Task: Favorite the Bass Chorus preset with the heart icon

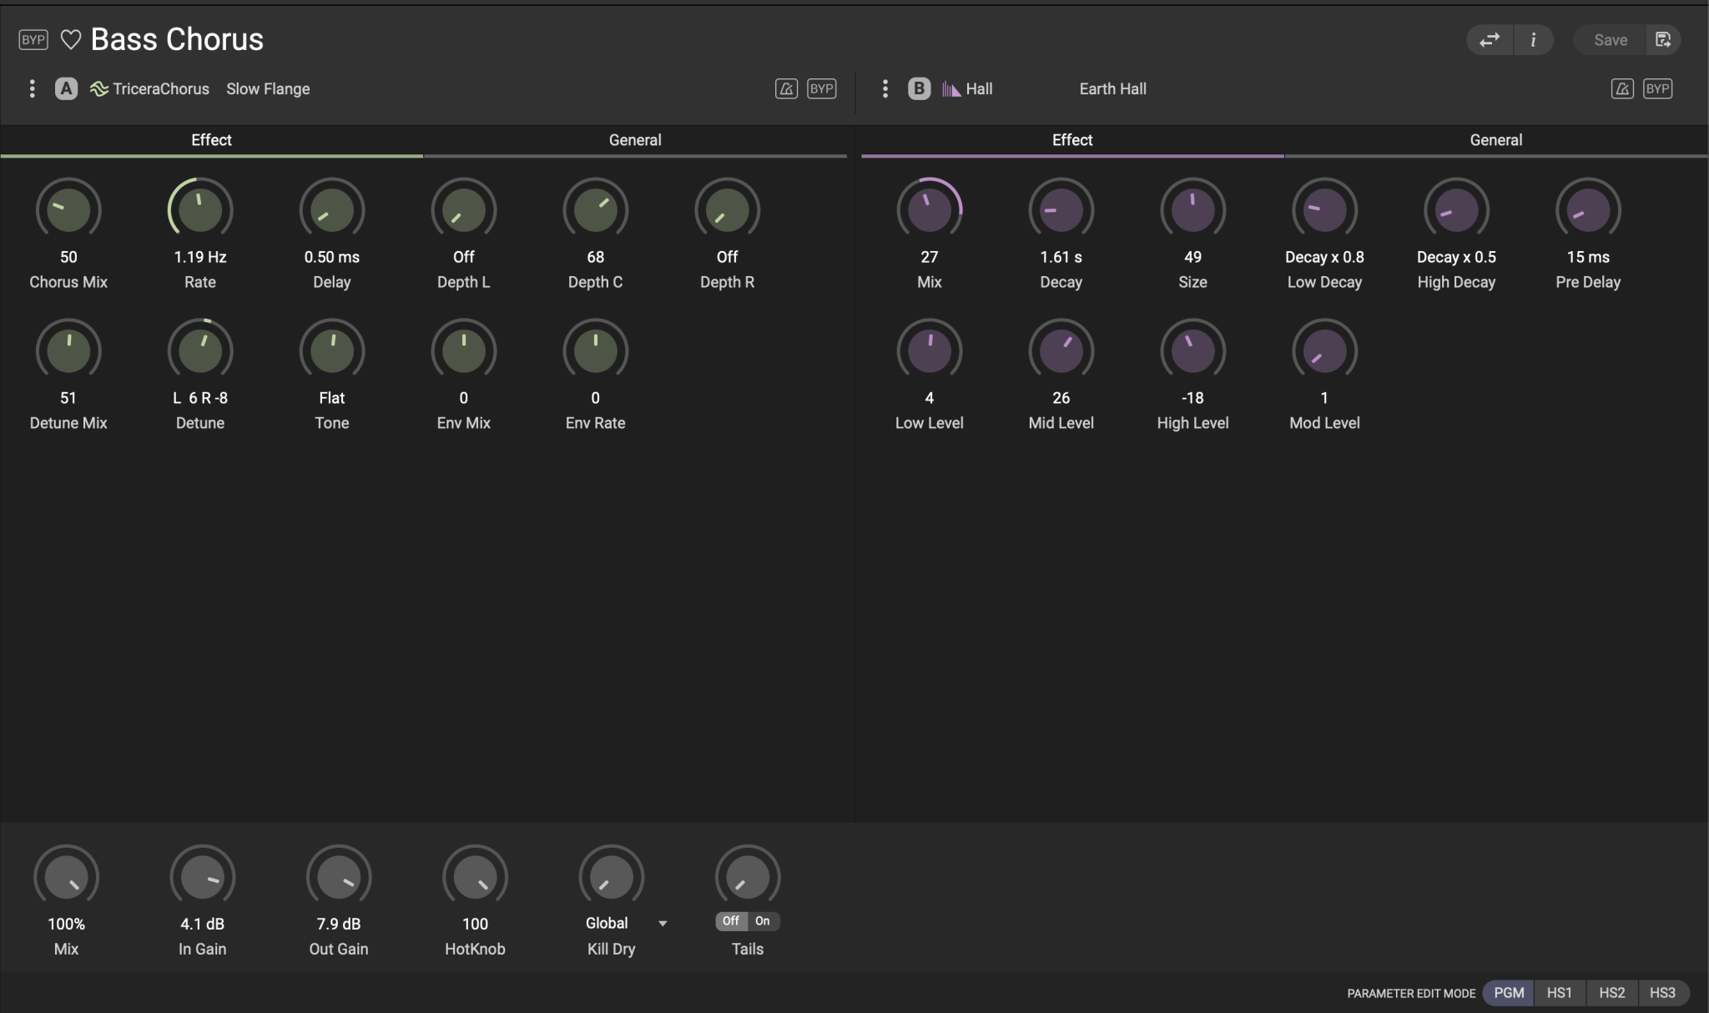Action: (71, 39)
